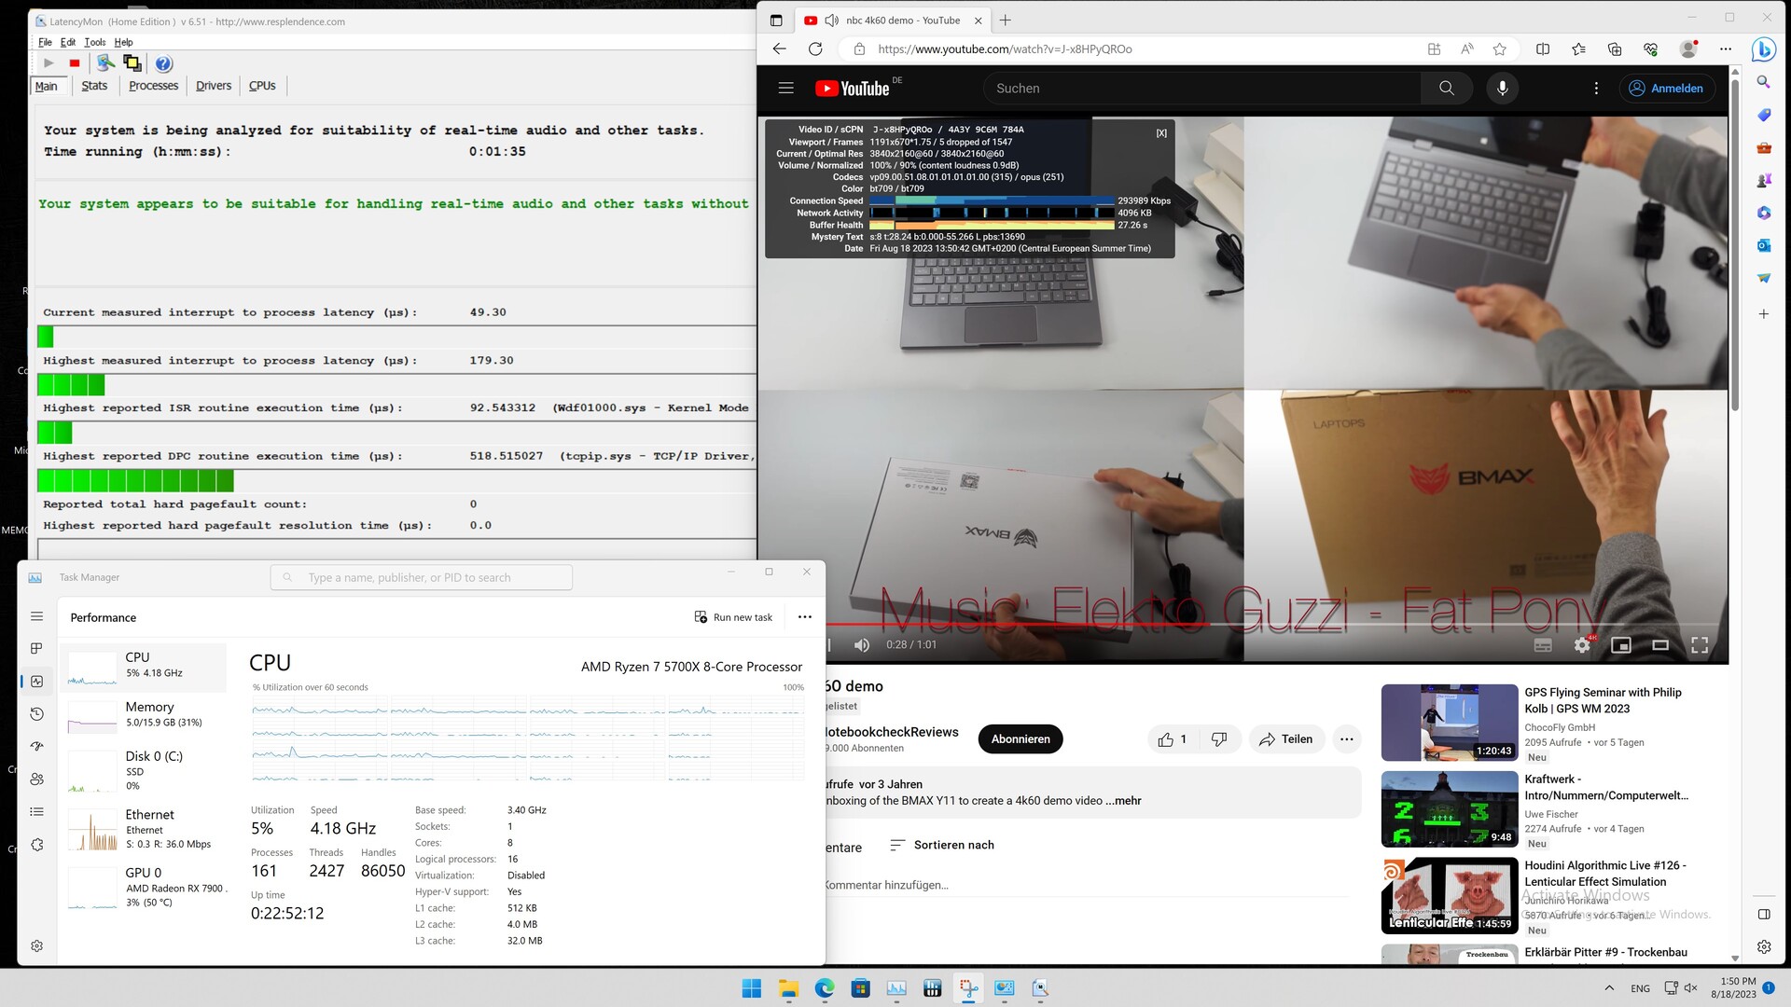
Task: Dislike the video with thumbs down
Action: coord(1219,739)
